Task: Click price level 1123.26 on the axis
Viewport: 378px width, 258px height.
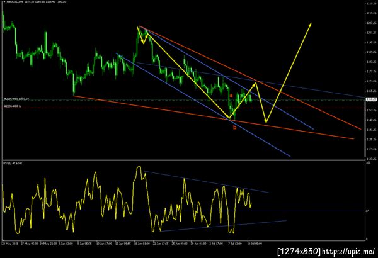Action: [x=372, y=159]
